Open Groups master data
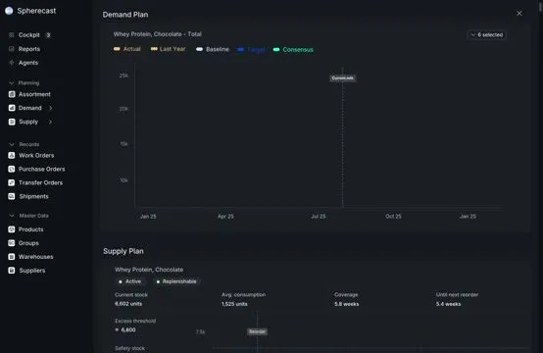Image resolution: width=543 pixels, height=353 pixels. click(x=28, y=243)
